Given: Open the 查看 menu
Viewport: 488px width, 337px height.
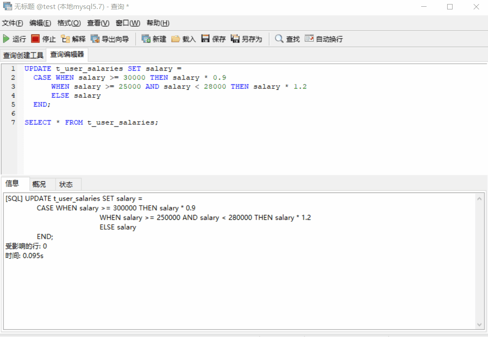Looking at the screenshot, I should [98, 23].
